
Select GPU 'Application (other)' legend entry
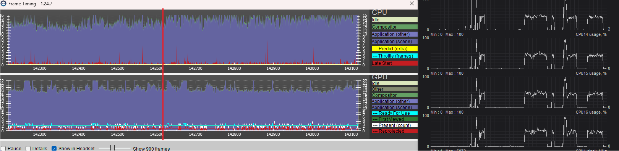coord(394,101)
